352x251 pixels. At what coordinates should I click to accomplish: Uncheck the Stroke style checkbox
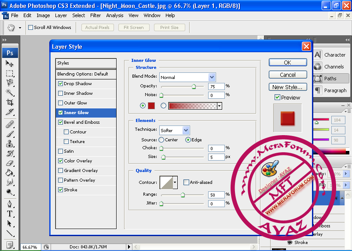click(x=60, y=190)
